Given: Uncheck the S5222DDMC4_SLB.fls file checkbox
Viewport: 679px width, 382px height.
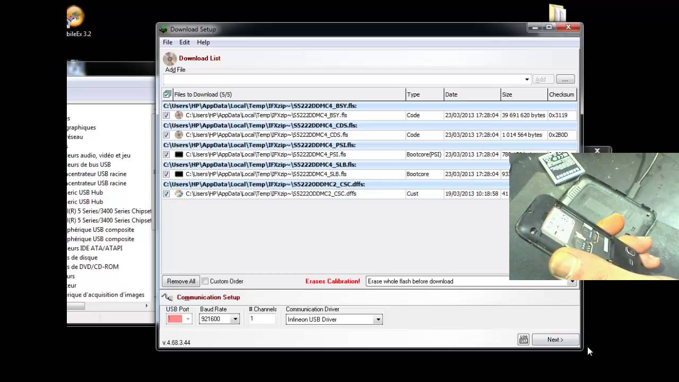Looking at the screenshot, I should 167,174.
